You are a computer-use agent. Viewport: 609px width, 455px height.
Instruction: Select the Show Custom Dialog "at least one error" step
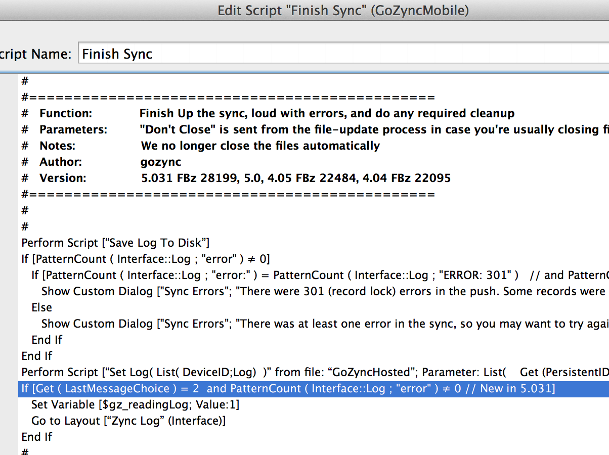[325, 324]
